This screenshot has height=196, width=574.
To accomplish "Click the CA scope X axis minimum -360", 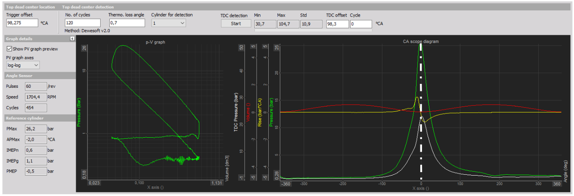I will point(286,184).
